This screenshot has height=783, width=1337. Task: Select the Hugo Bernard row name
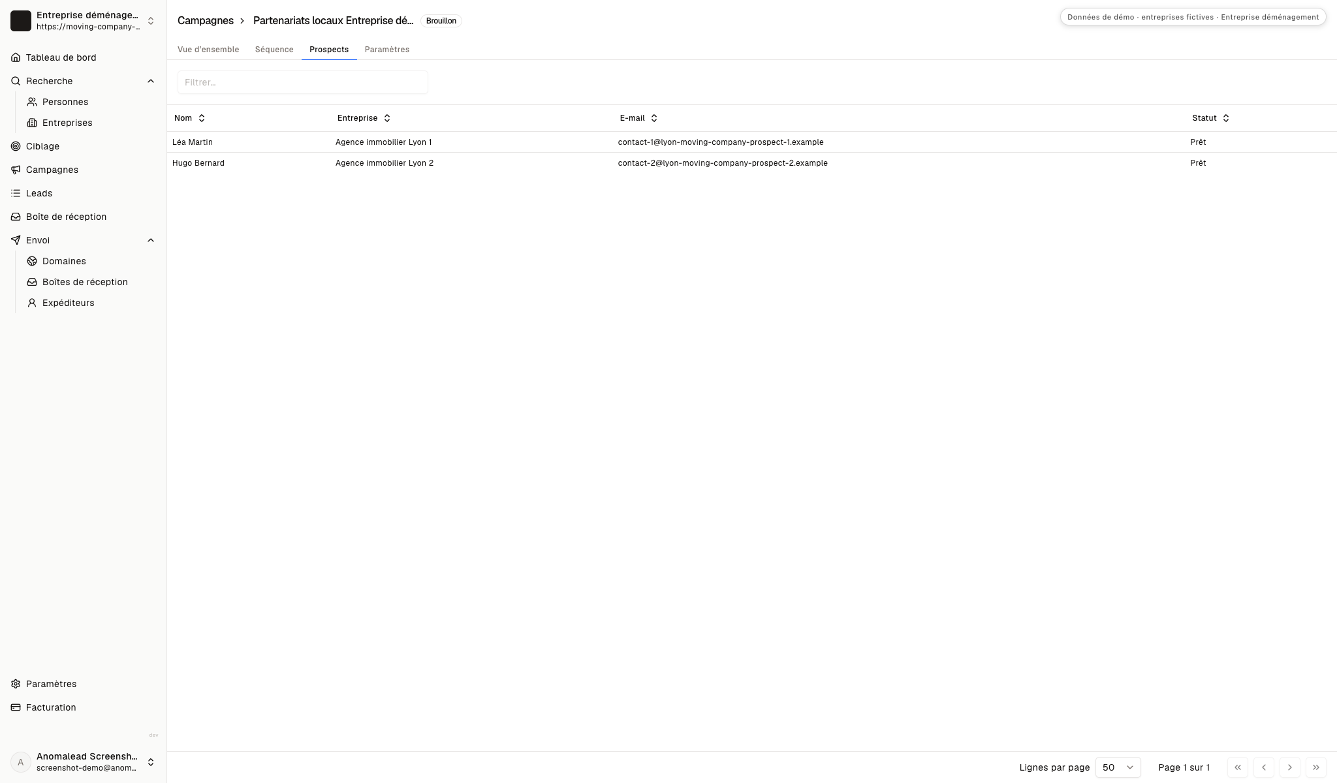click(x=198, y=163)
